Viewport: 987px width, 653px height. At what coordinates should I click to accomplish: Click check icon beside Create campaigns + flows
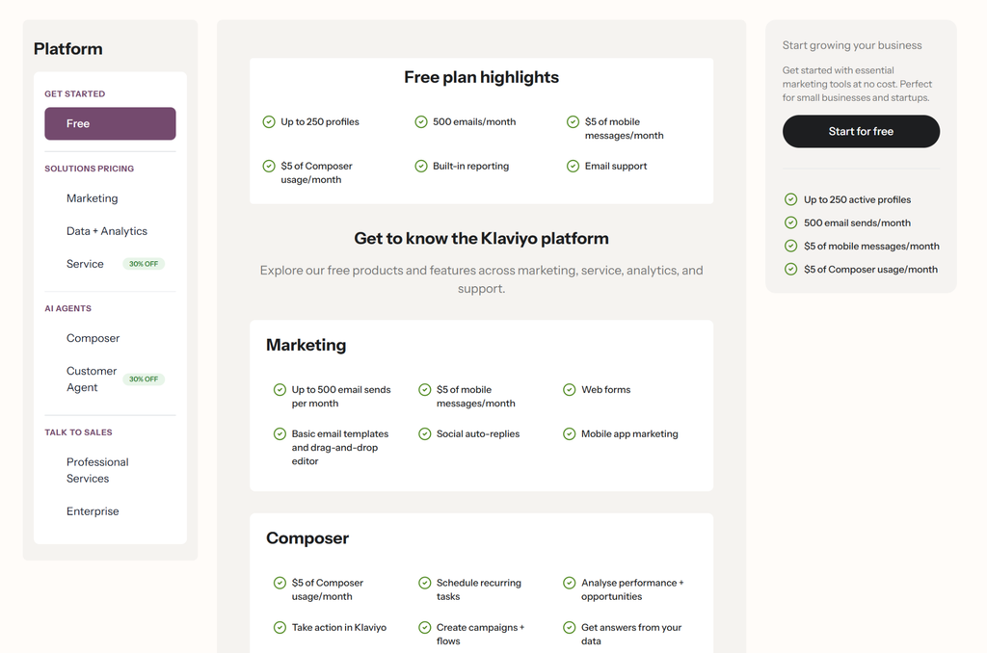(x=425, y=627)
